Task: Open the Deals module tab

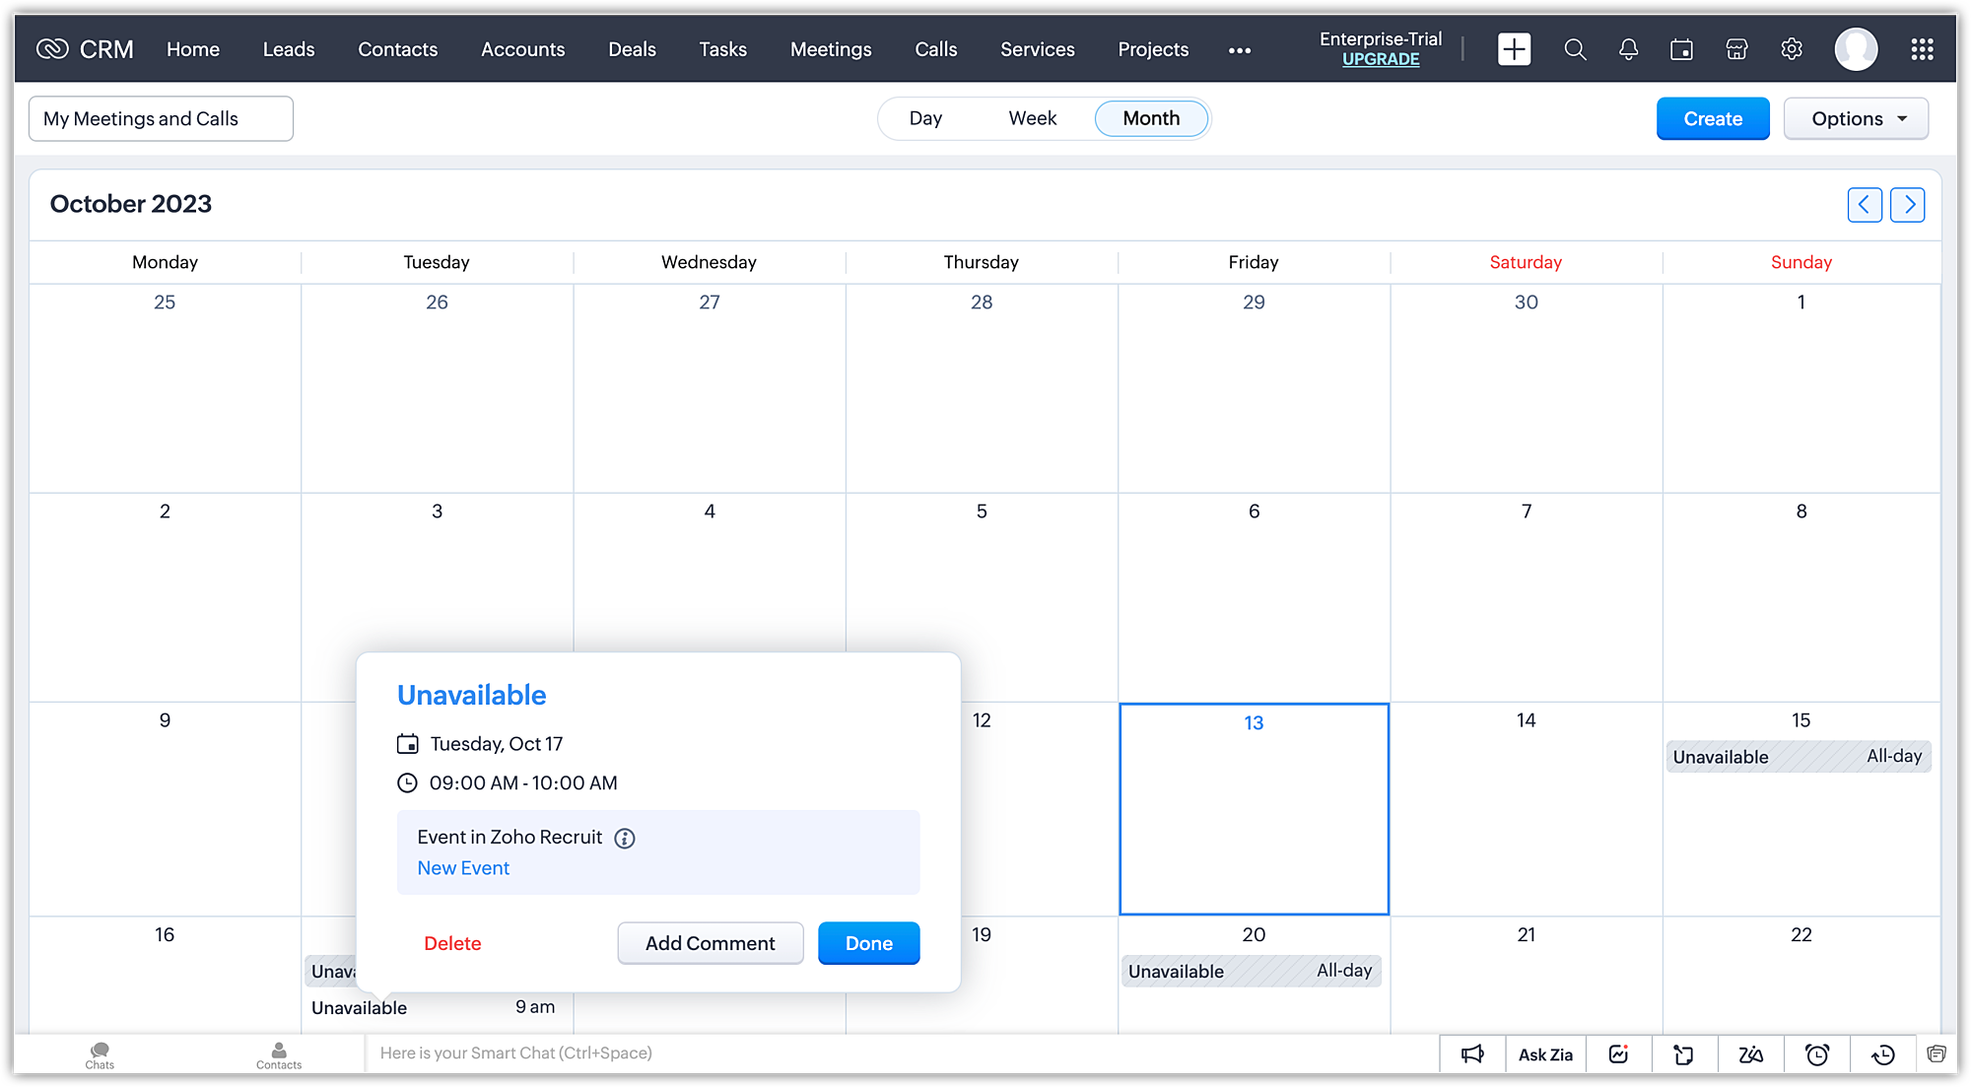Action: coord(632,49)
